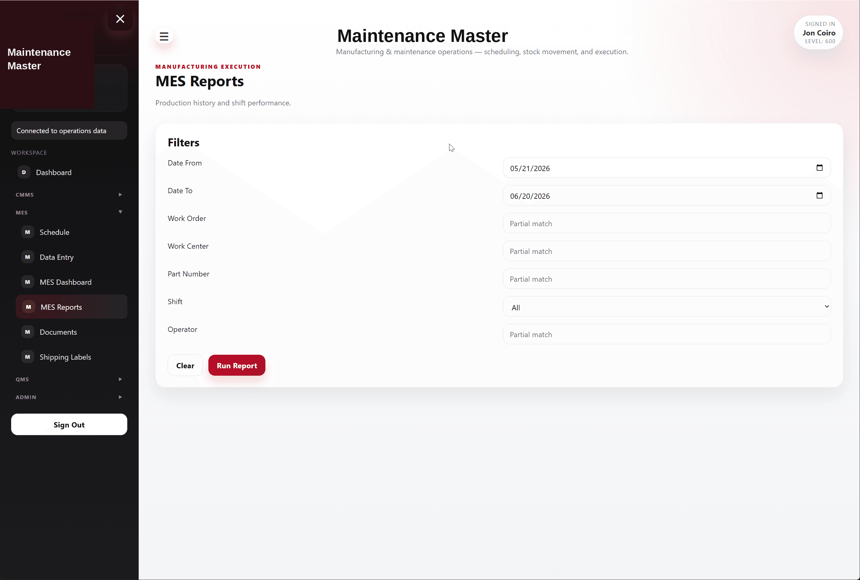The height and width of the screenshot is (580, 860).
Task: Open the Date From calendar picker icon
Action: click(819, 168)
